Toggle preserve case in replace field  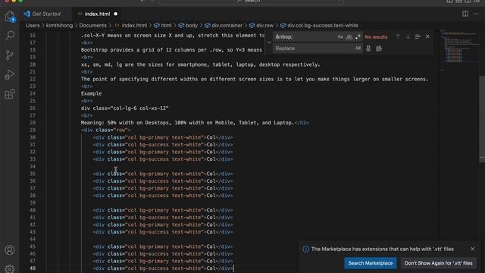[358, 49]
